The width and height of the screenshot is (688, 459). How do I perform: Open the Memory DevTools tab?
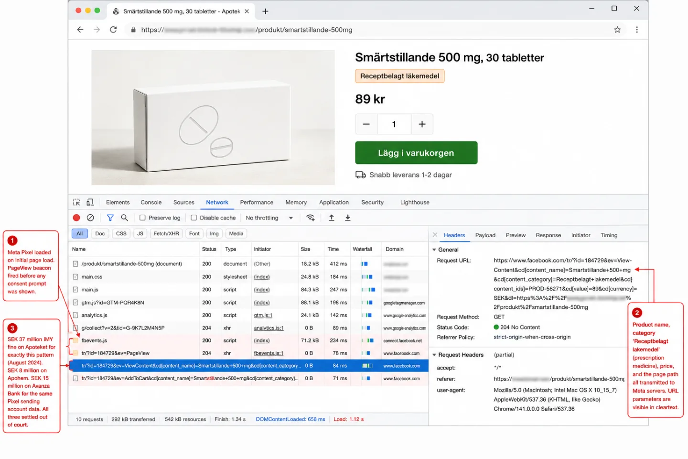pyautogui.click(x=296, y=202)
